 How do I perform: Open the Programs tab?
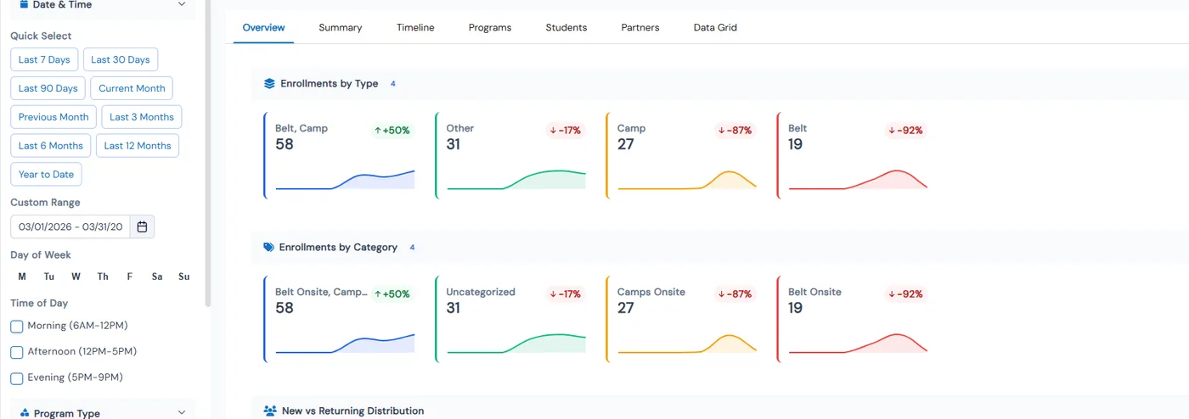(490, 28)
